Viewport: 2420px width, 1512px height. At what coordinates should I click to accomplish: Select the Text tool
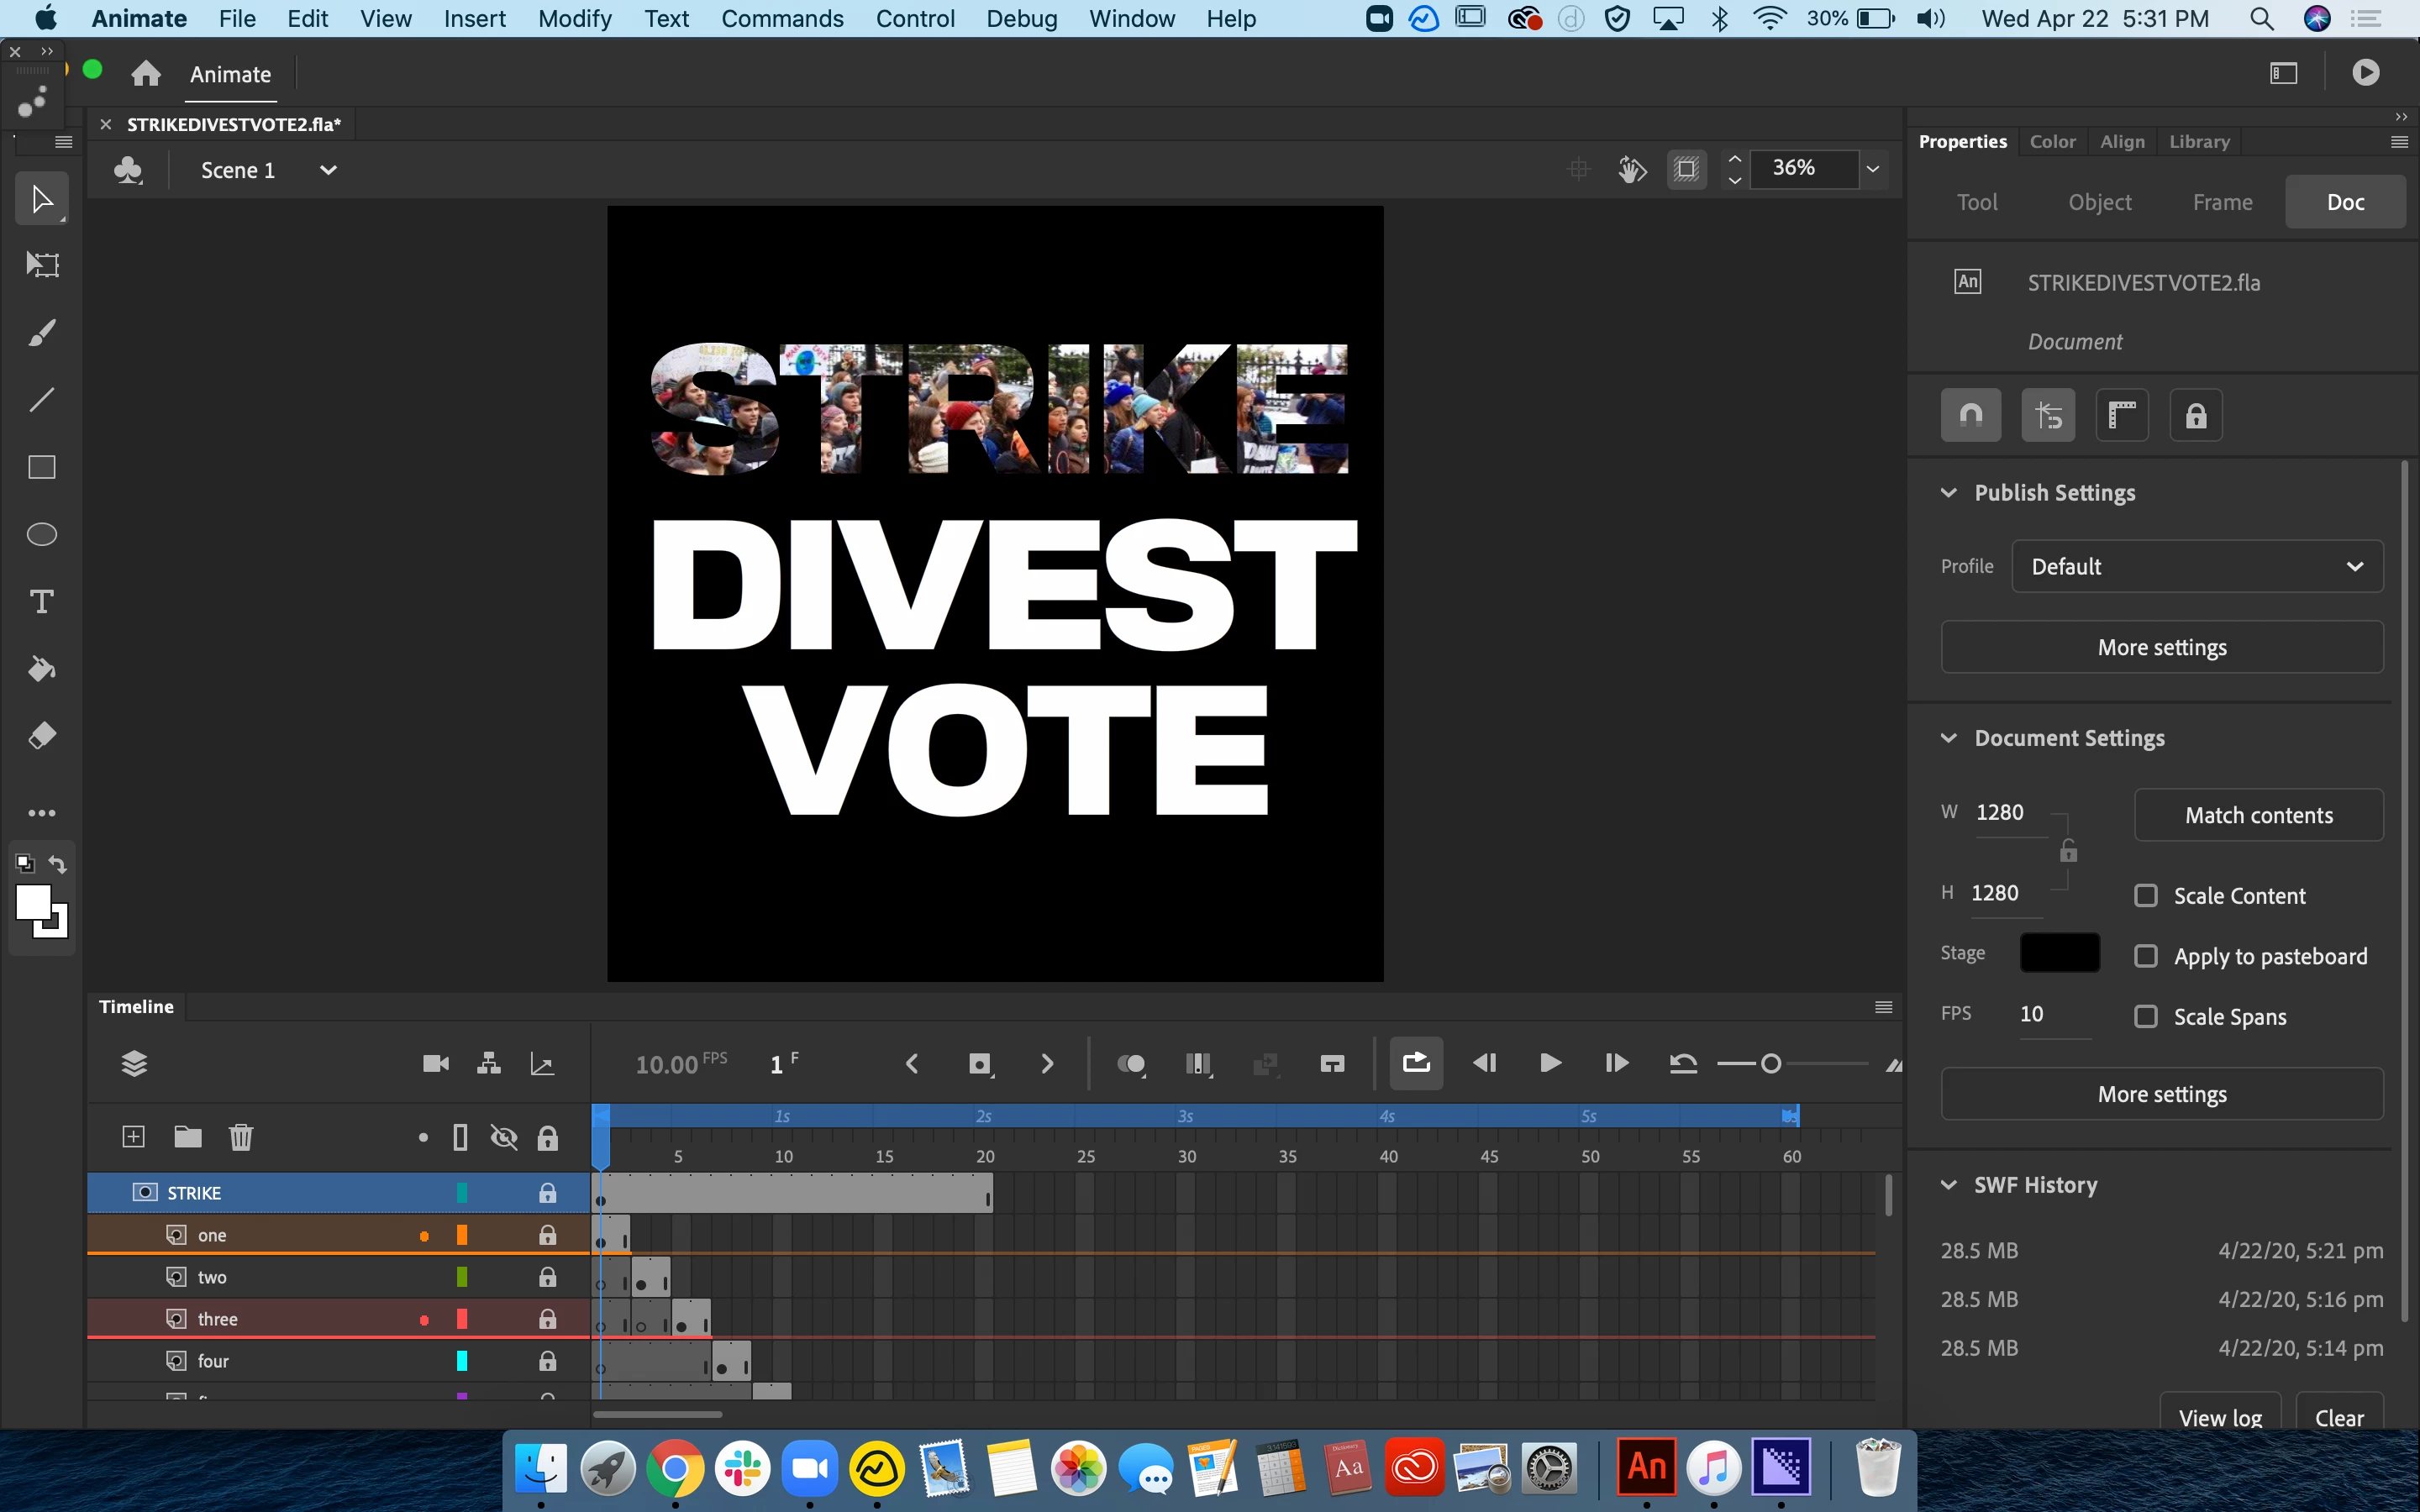pyautogui.click(x=41, y=601)
